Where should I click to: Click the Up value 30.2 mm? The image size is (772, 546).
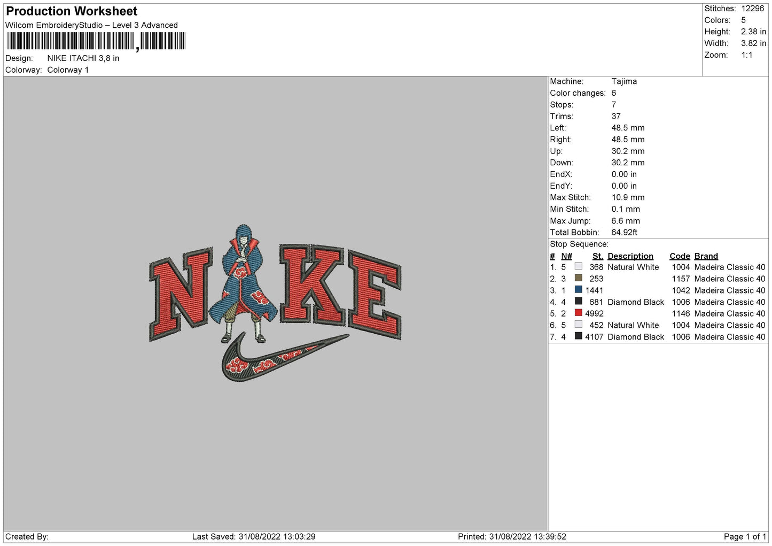pyautogui.click(x=628, y=151)
